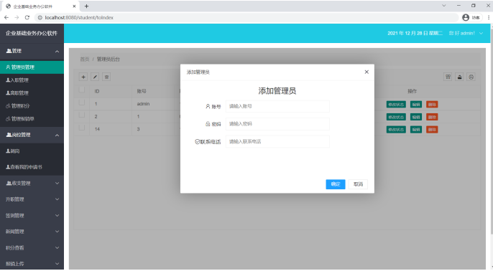Click the 操作 column header

tap(412, 91)
